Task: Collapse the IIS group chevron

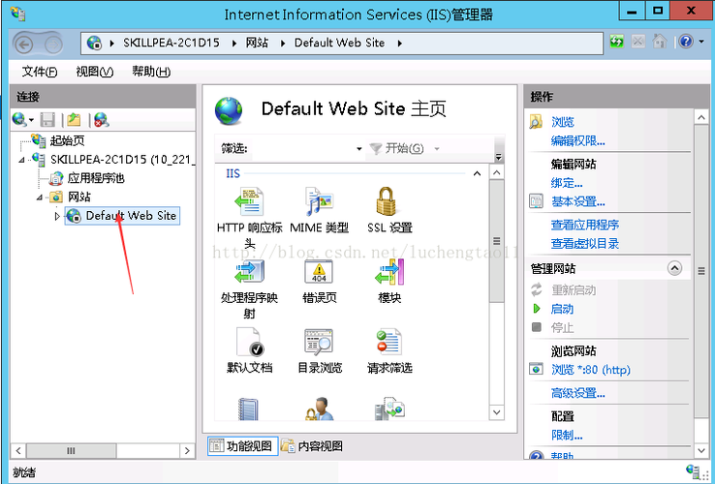Action: pos(477,173)
